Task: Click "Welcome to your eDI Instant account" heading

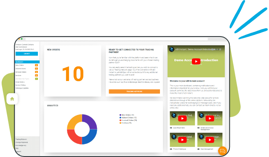Action: (x=187, y=81)
